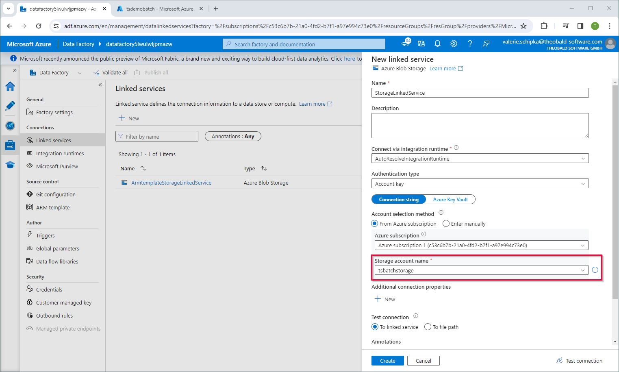This screenshot has width=619, height=372.
Task: Click Validate all in toolbar
Action: point(111,72)
